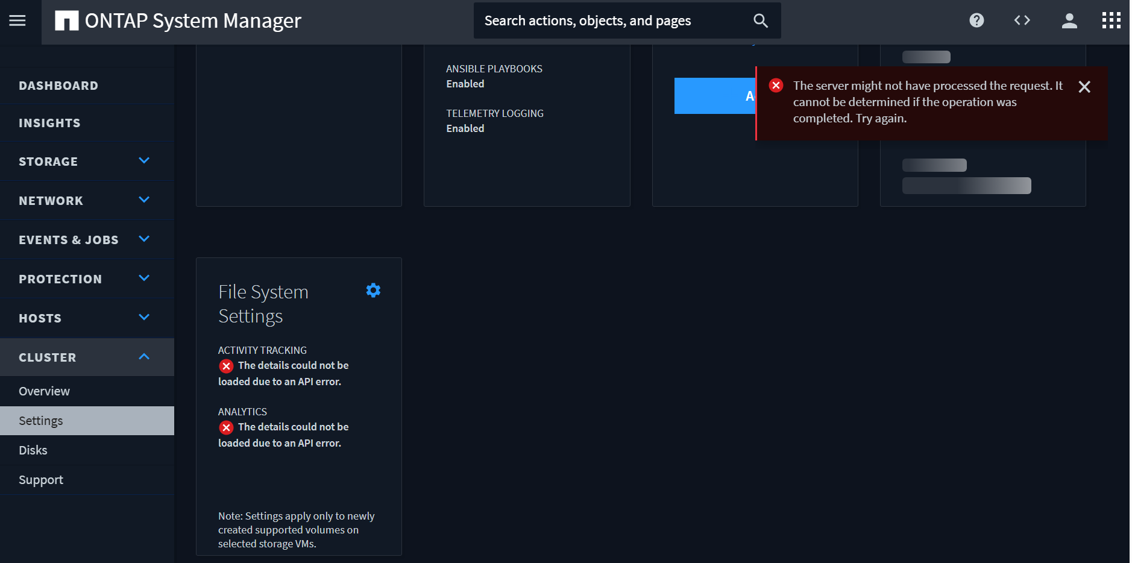Collapse the Cluster menu chevron
Image resolution: width=1132 pixels, height=563 pixels.
coord(144,356)
